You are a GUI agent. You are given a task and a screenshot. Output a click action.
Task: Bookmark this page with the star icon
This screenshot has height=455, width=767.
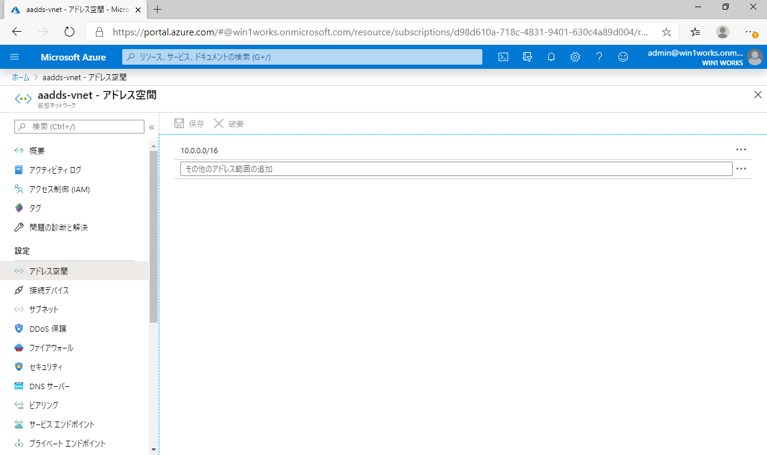[666, 32]
